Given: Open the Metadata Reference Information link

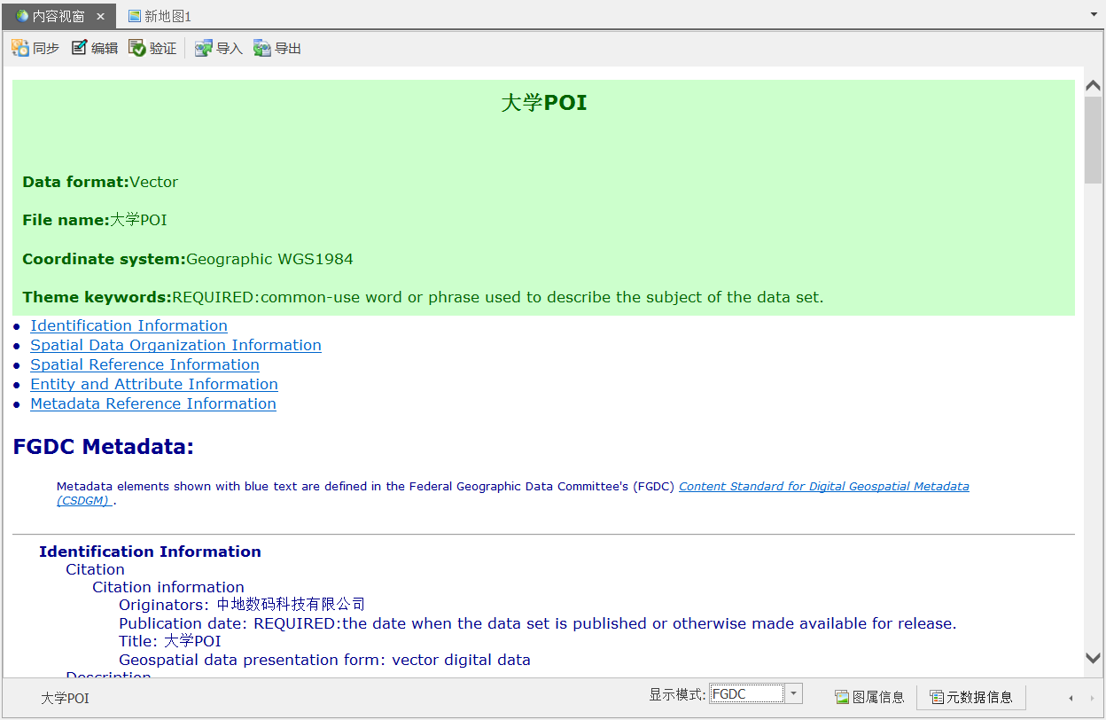Looking at the screenshot, I should coord(153,403).
